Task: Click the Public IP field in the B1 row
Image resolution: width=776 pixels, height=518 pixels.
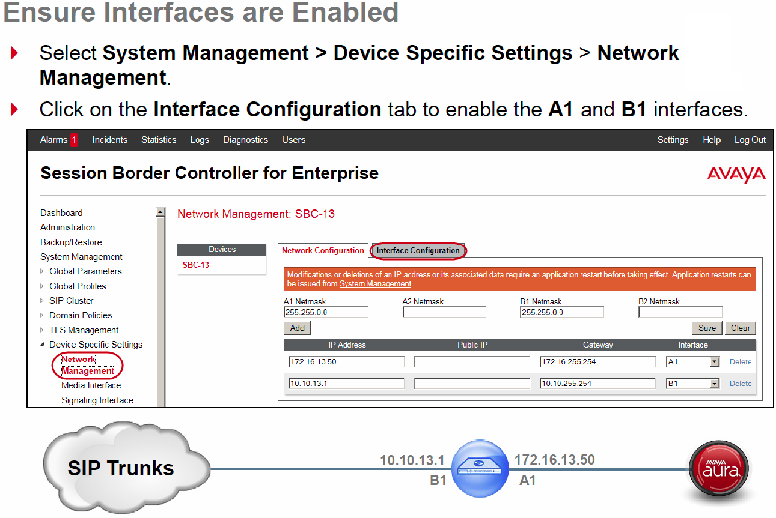Action: pos(472,384)
